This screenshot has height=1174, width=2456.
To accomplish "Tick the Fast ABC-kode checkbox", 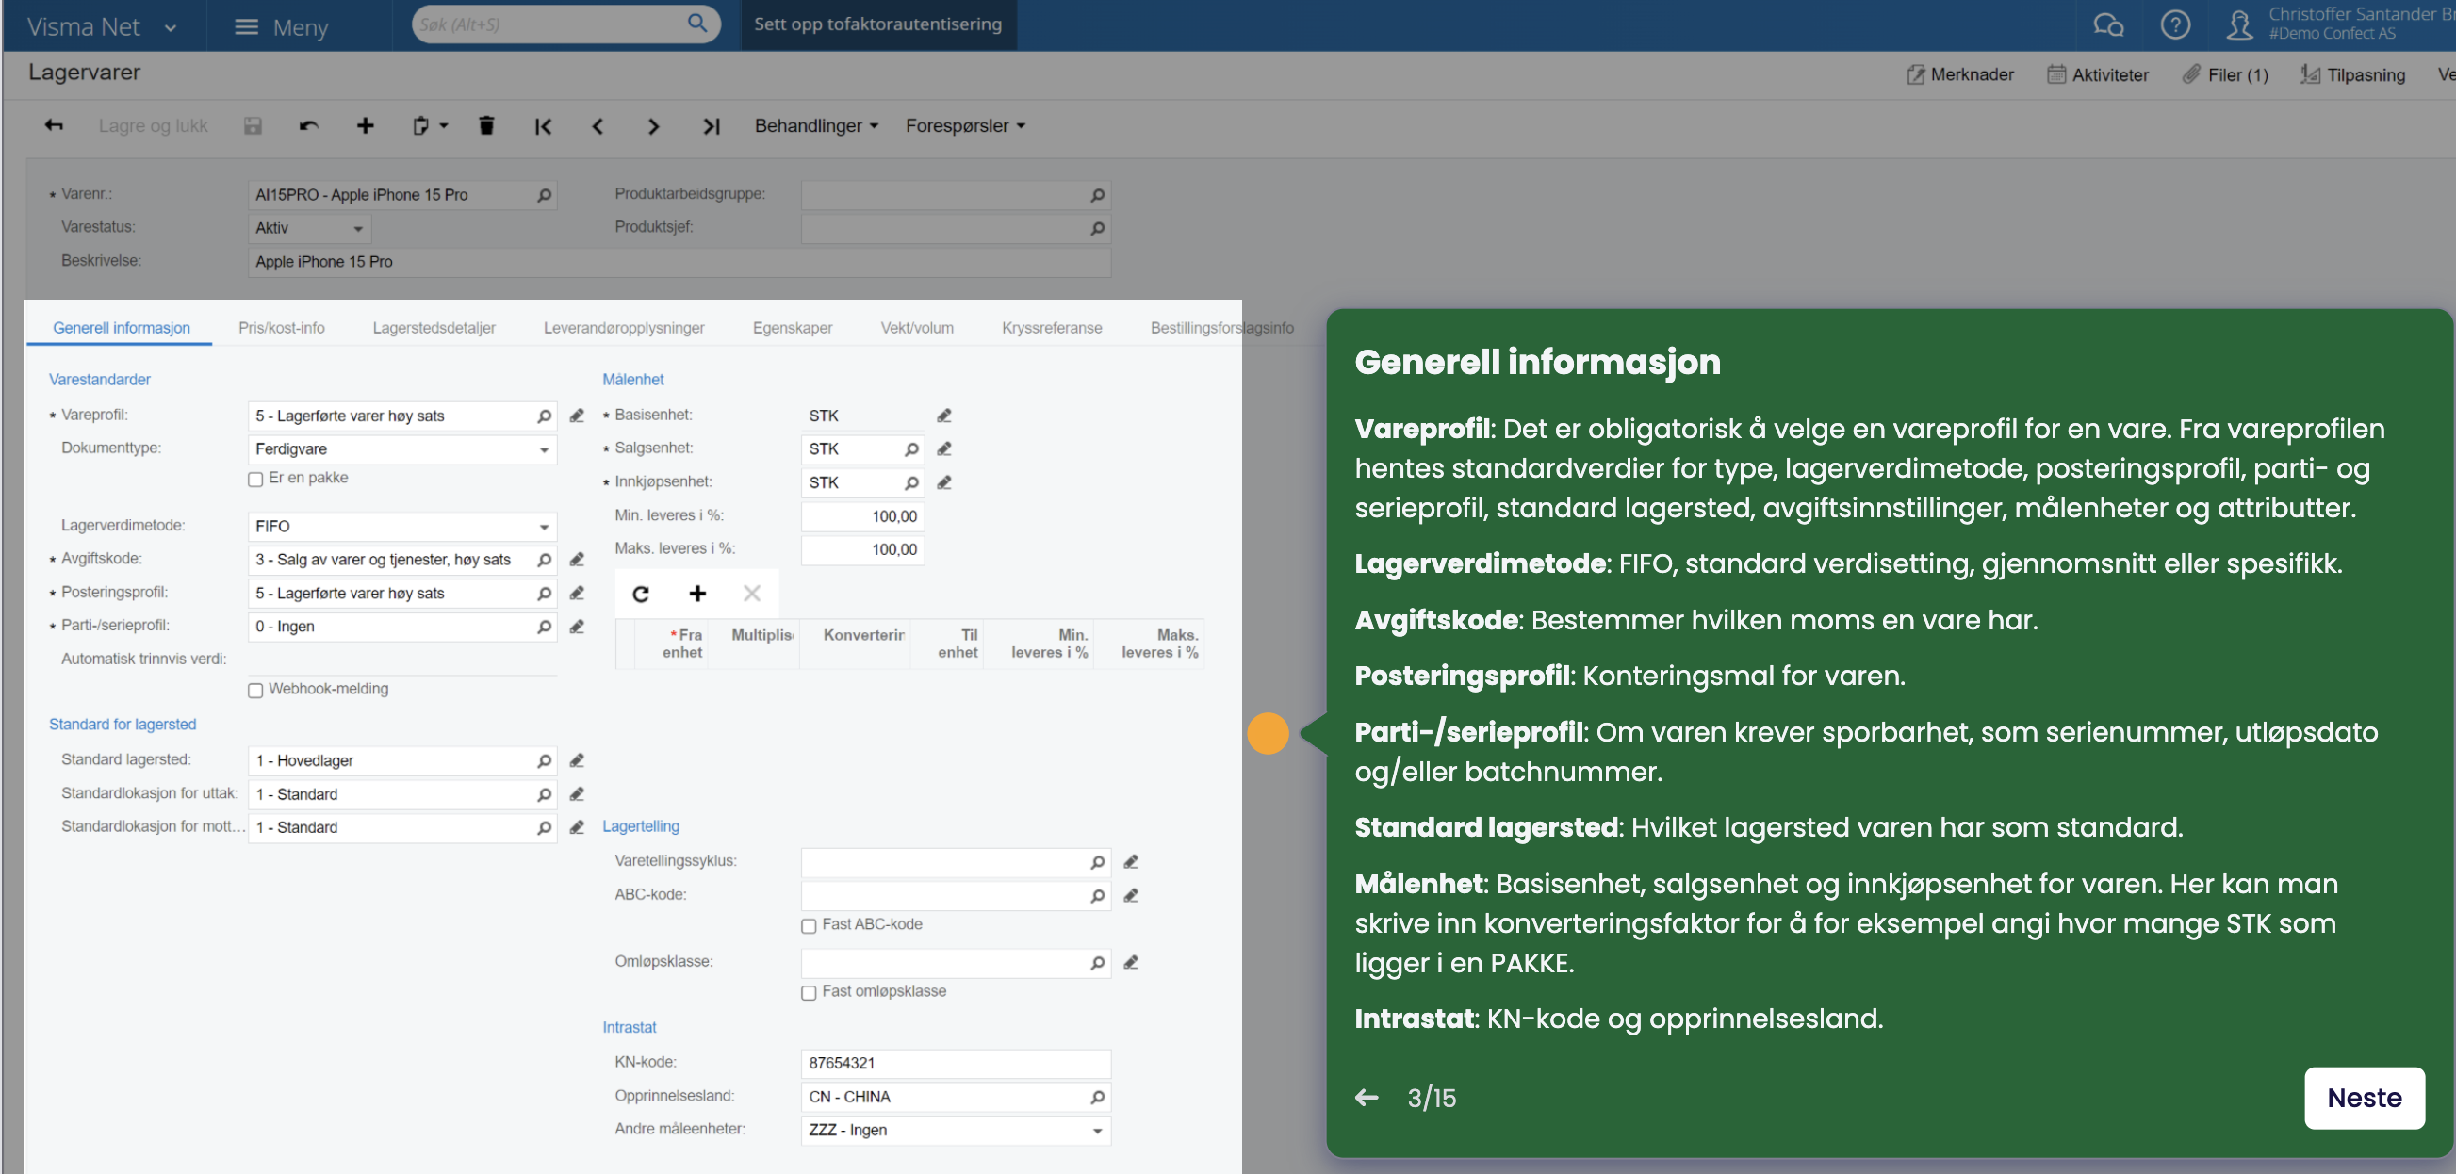I will pyautogui.click(x=809, y=925).
